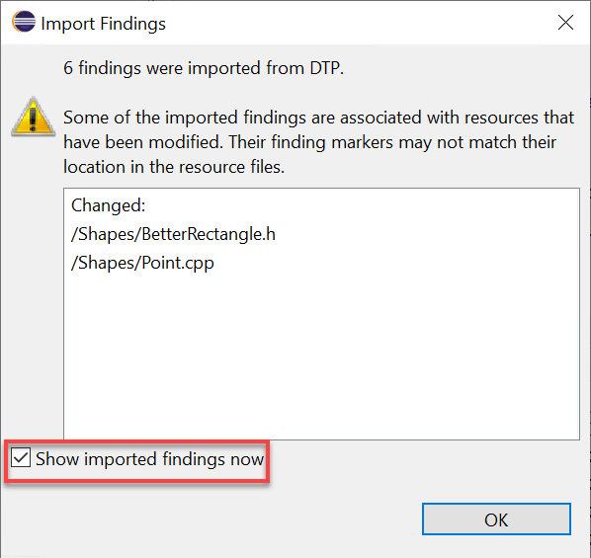Click the Eclipse logo in title bar

[24, 22]
